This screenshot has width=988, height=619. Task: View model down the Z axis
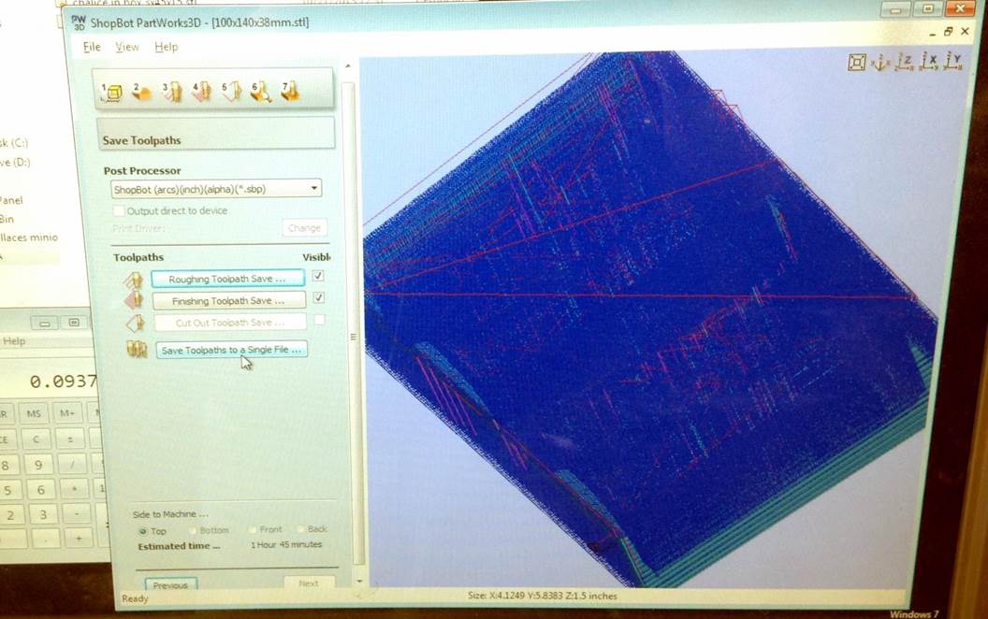click(904, 62)
